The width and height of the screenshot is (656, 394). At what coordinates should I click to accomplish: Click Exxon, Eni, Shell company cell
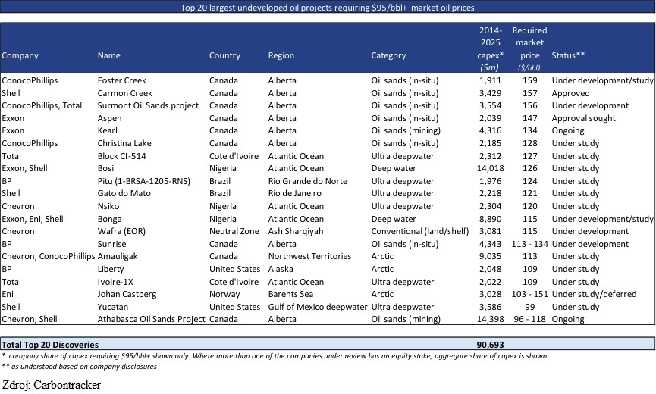click(x=33, y=219)
